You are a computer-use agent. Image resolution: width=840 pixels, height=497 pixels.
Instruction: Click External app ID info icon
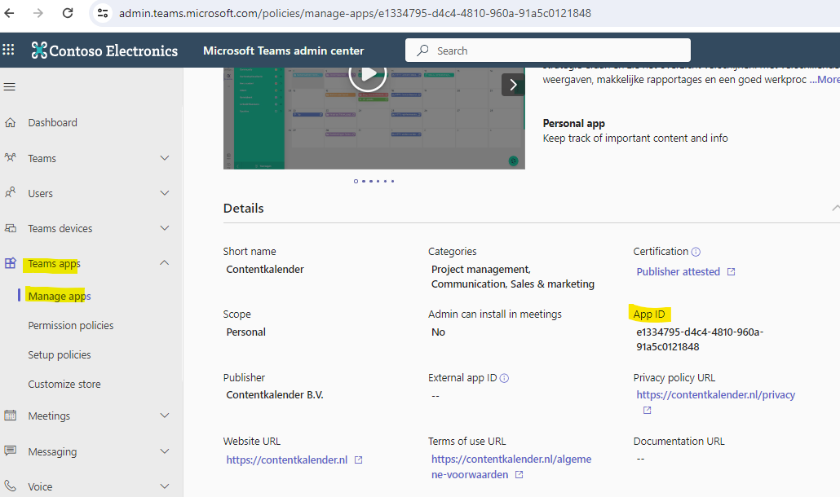504,378
